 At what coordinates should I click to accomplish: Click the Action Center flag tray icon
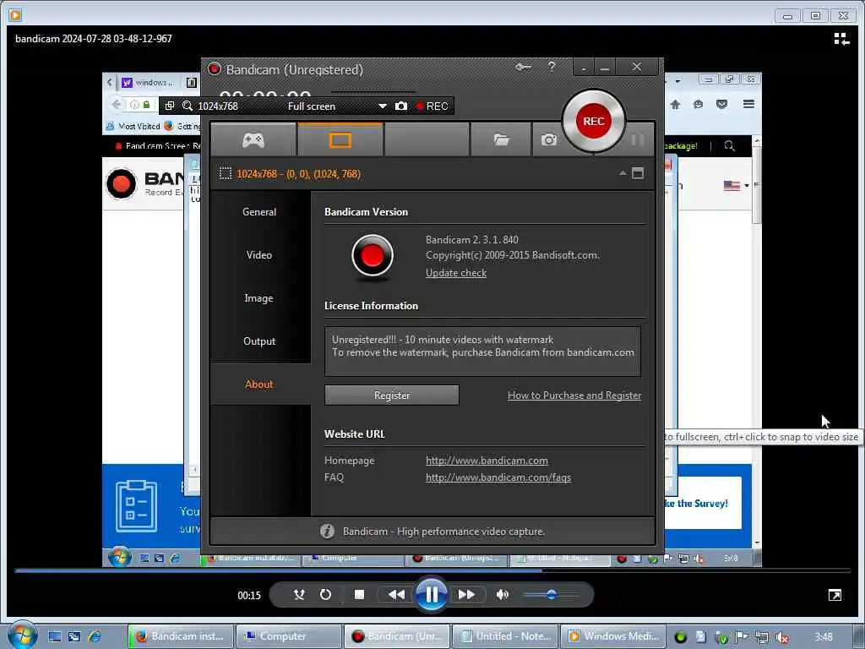point(742,637)
